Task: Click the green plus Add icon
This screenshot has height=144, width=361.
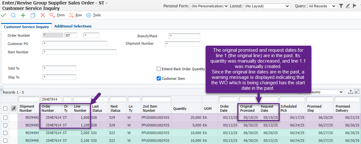Action: tap(23, 15)
